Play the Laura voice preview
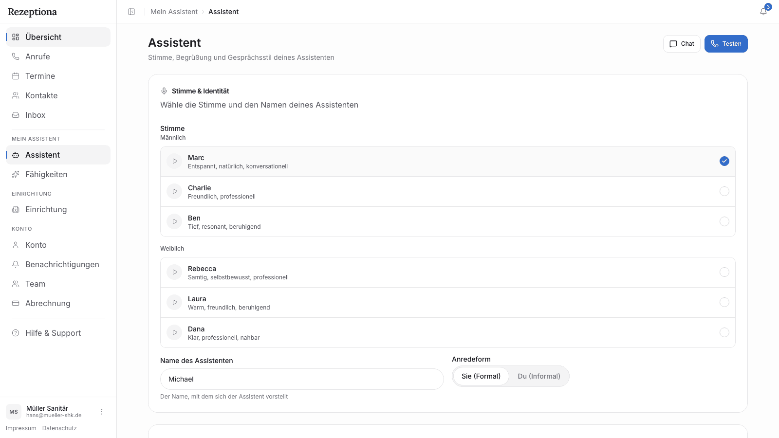This screenshot has width=779, height=438. (x=174, y=302)
